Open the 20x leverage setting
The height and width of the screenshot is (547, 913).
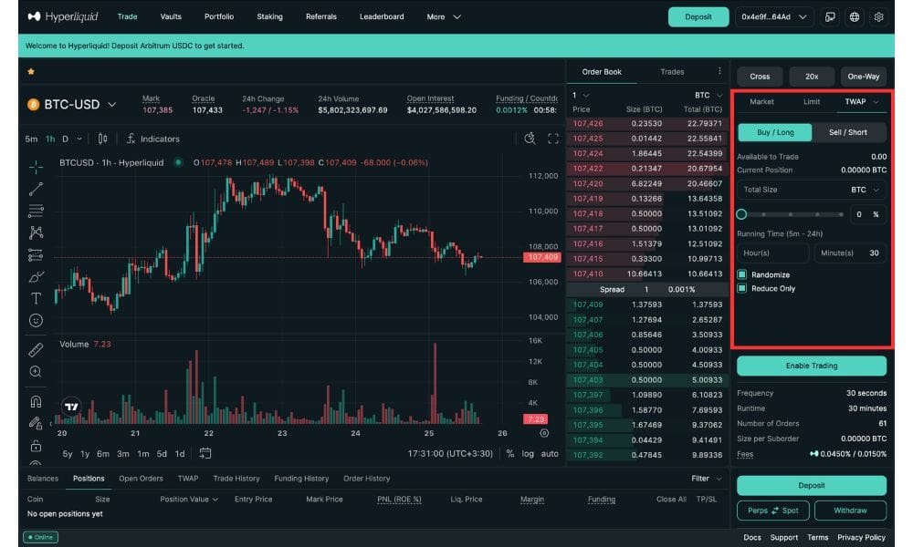point(812,77)
